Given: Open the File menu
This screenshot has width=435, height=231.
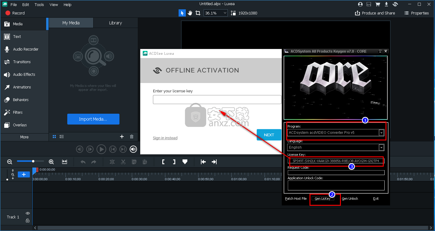Looking at the screenshot, I should tap(14, 5).
